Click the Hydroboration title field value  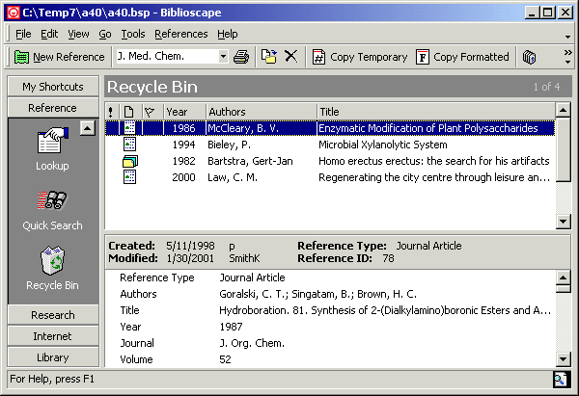(x=385, y=310)
